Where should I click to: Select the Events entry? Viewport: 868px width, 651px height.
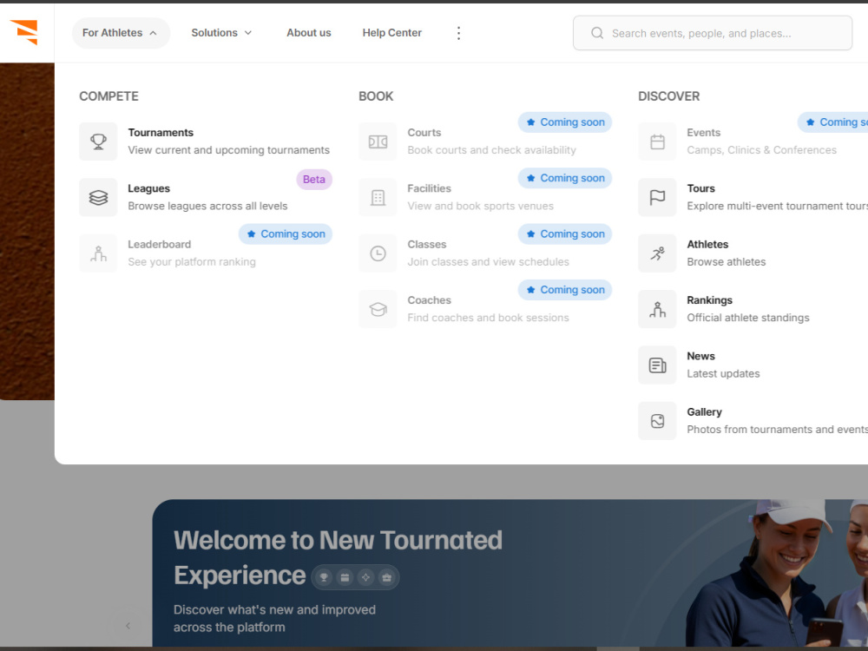(753, 141)
